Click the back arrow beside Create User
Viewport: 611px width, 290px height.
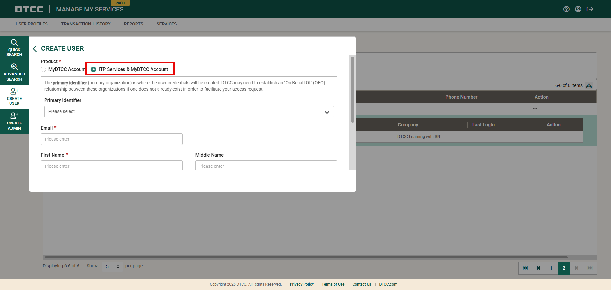click(x=35, y=48)
